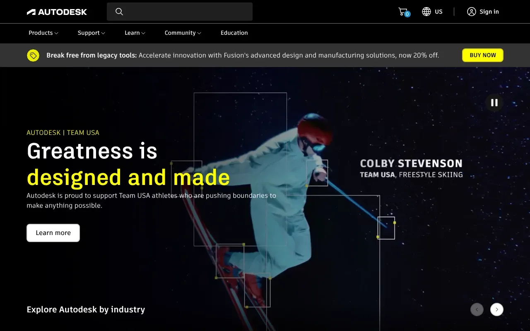
Task: Open the Education page
Action: [234, 33]
